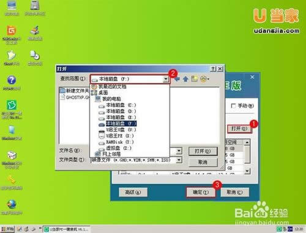Select the Ghost desktop icon
This screenshot has width=306, height=233.
[12, 57]
